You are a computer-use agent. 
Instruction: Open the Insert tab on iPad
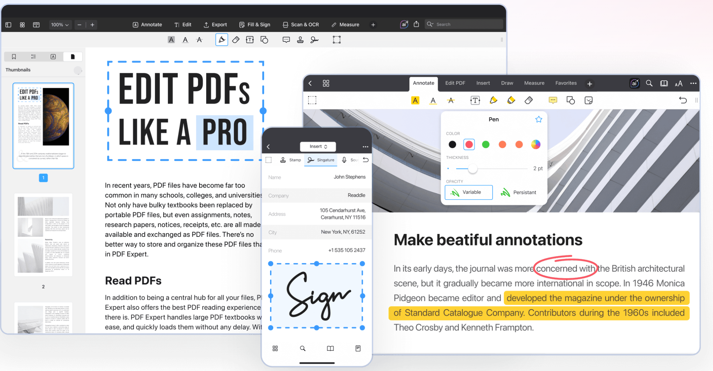(x=483, y=83)
